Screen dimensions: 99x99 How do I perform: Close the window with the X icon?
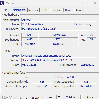pos(95,3)
